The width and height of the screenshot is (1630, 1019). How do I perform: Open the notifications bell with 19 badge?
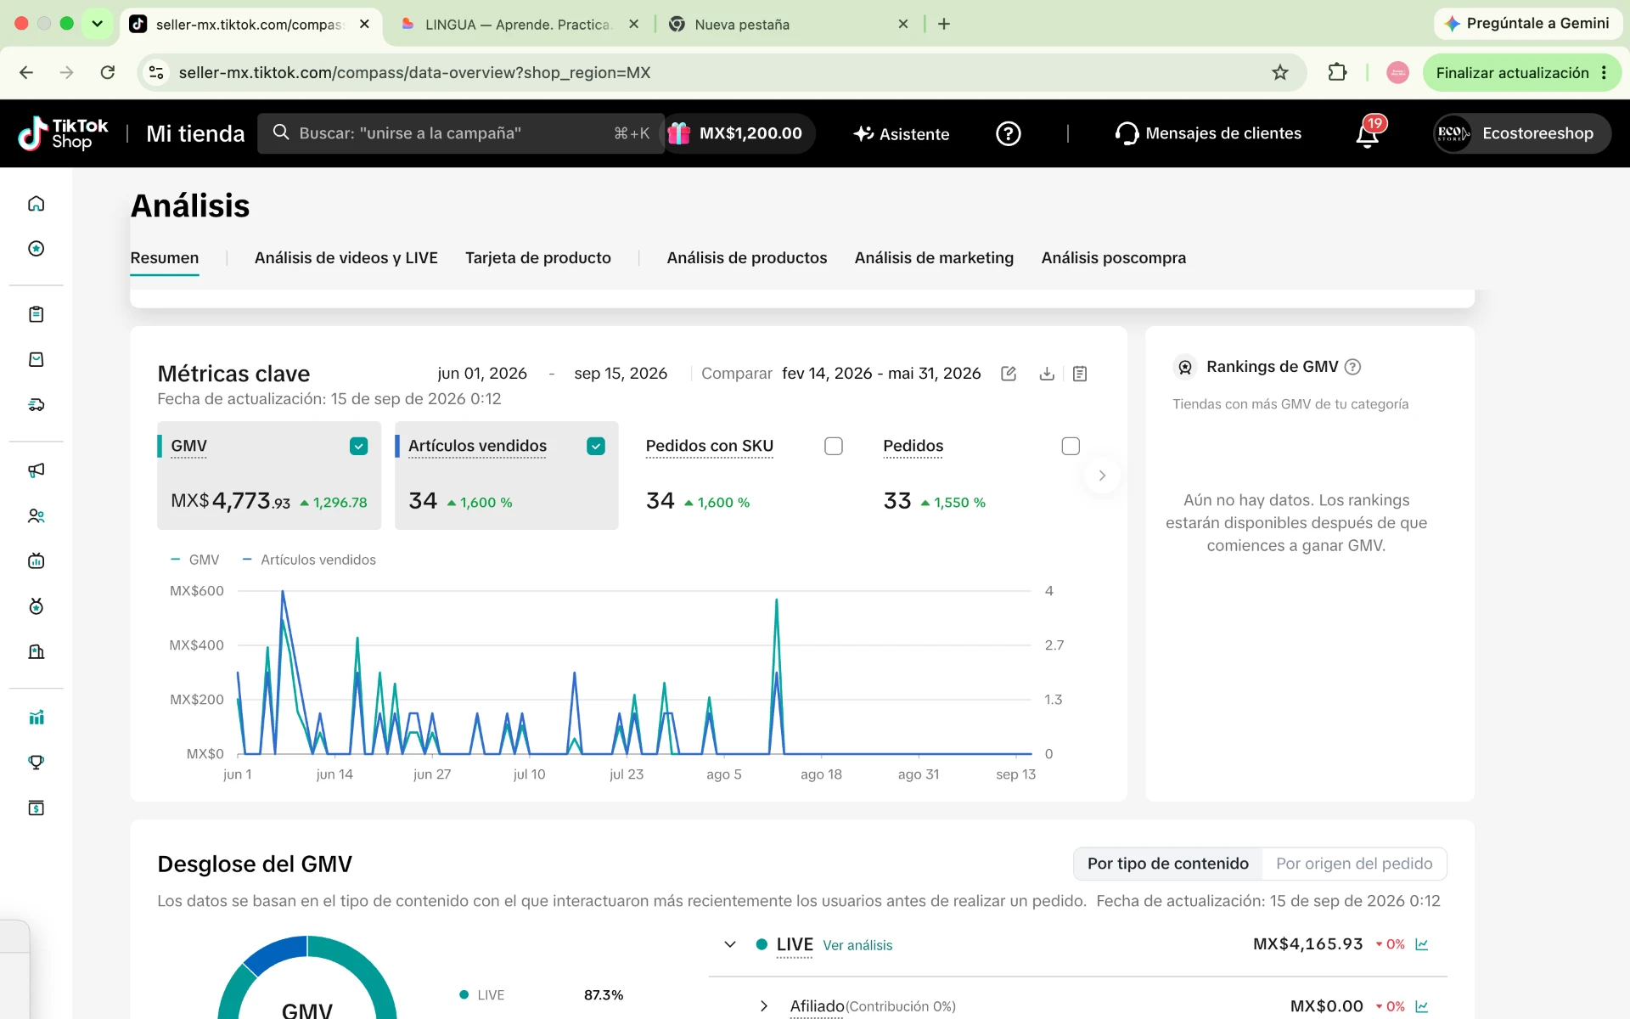point(1369,133)
